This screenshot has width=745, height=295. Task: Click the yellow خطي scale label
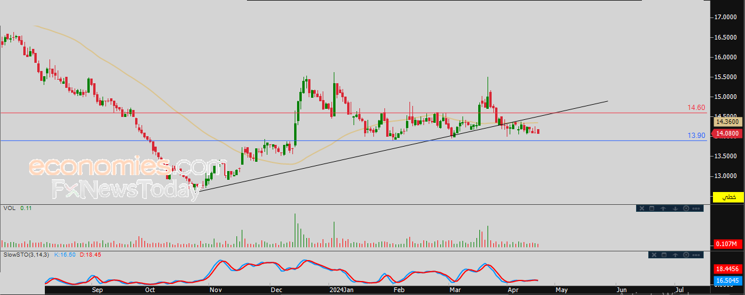(x=728, y=198)
